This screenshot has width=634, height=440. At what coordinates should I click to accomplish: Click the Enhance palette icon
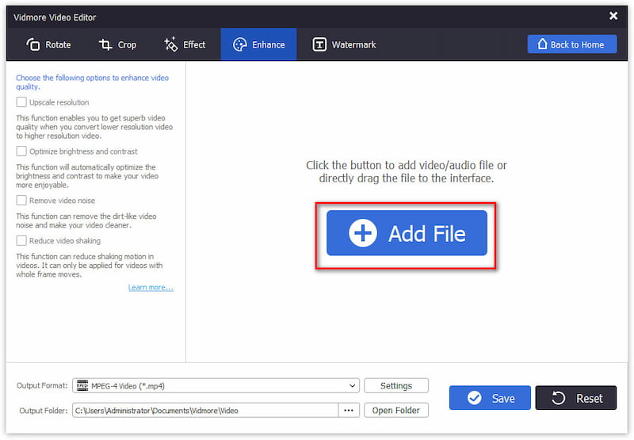point(239,44)
